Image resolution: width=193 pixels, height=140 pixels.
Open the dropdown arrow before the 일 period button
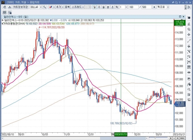pos(90,7)
